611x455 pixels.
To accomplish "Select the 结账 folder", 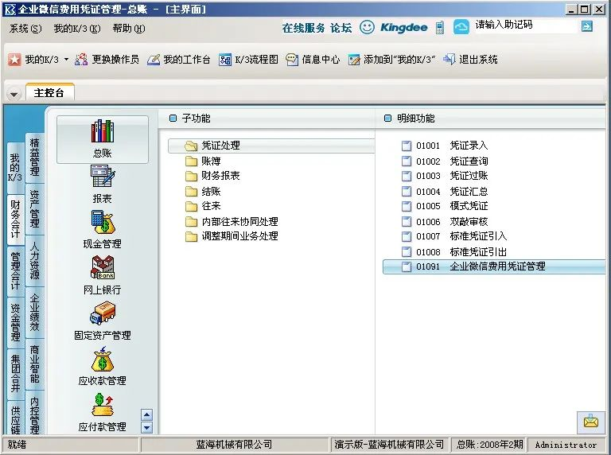I will click(x=203, y=191).
